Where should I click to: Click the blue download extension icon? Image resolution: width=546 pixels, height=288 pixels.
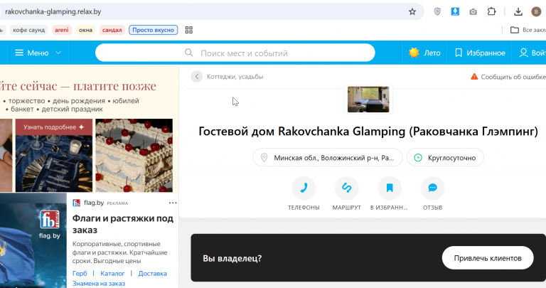click(455, 12)
